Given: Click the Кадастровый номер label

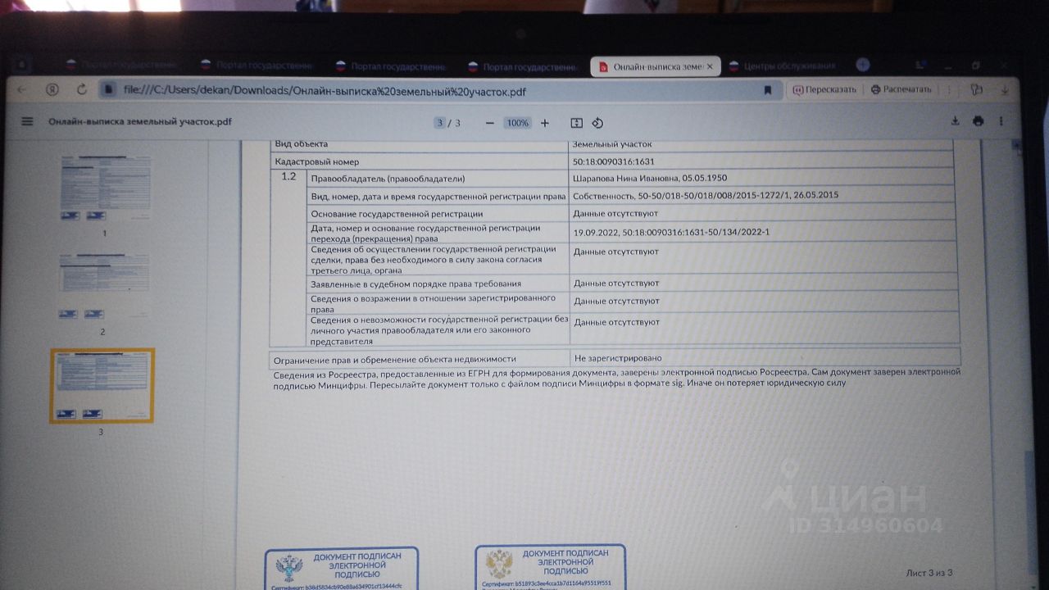Looking at the screenshot, I should [x=317, y=162].
